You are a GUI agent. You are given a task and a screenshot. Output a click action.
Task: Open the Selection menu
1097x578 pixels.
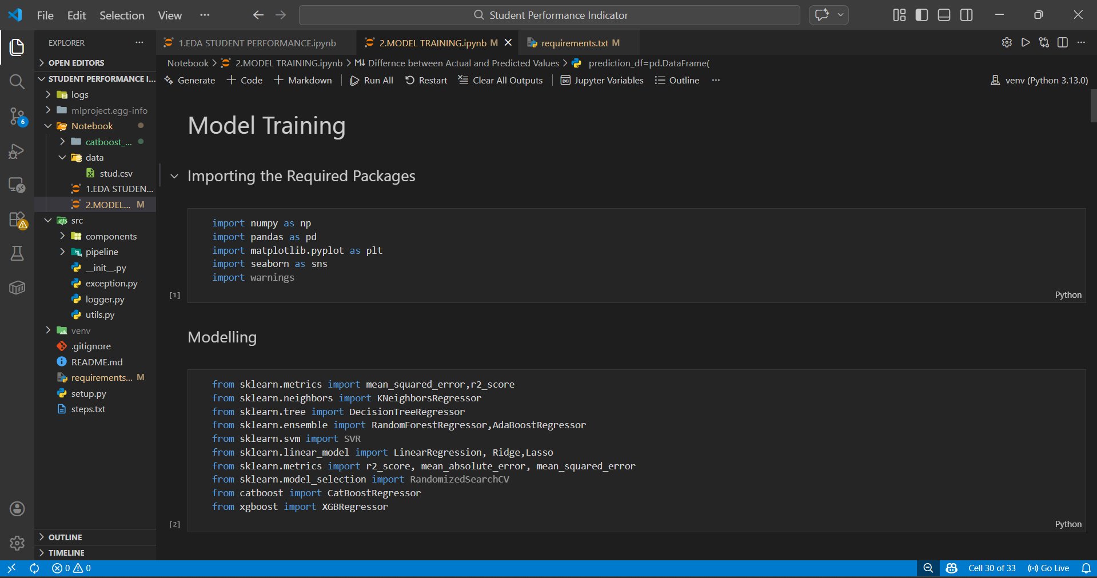pyautogui.click(x=122, y=15)
